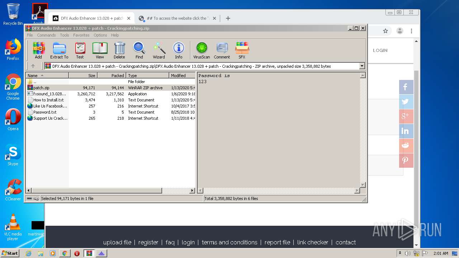Image resolution: width=459 pixels, height=258 pixels.
Task: Bookmark page with the star icon
Action: pyautogui.click(x=385, y=31)
